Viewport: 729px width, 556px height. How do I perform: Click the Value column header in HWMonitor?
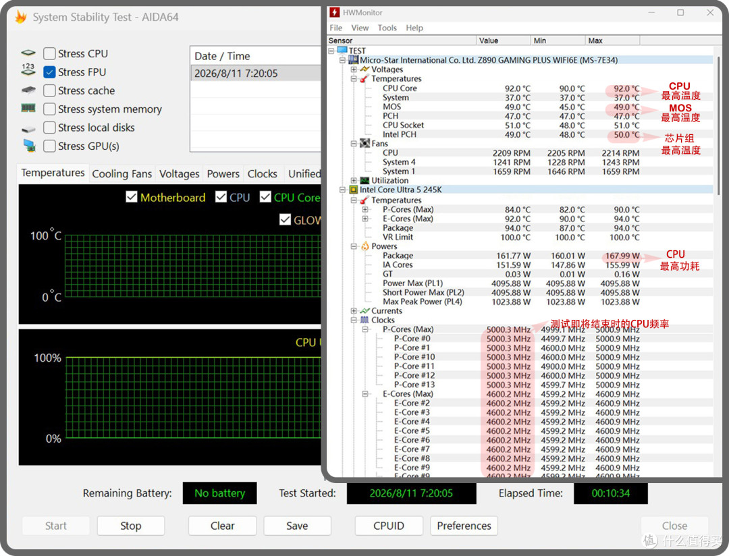coord(504,40)
